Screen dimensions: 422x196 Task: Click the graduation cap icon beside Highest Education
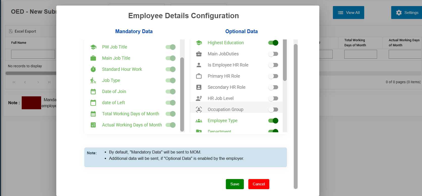tap(199, 43)
